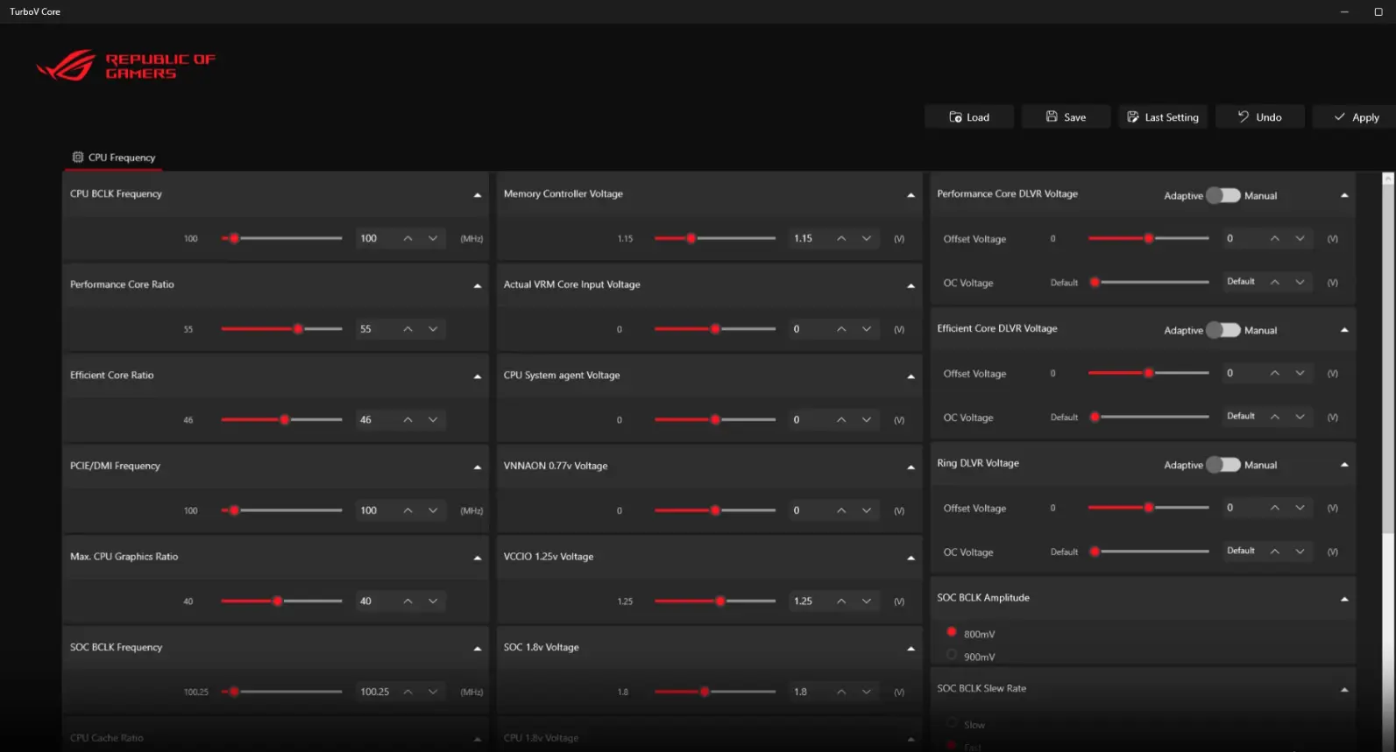Screen dimensions: 1396x752
Task: Click the Efficient Core Ratio slider handle
Action: (x=285, y=420)
